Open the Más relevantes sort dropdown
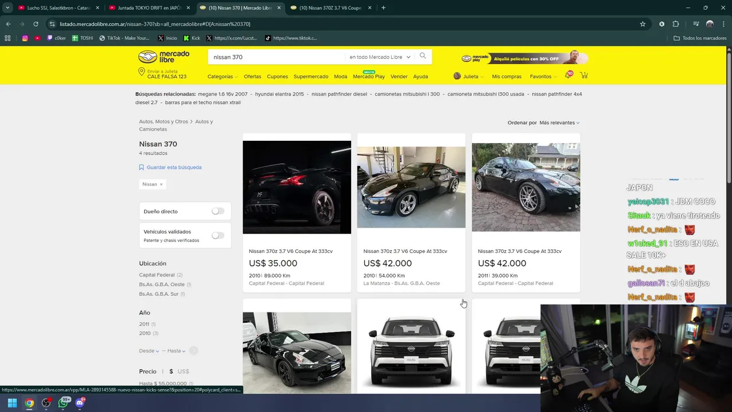 click(559, 122)
